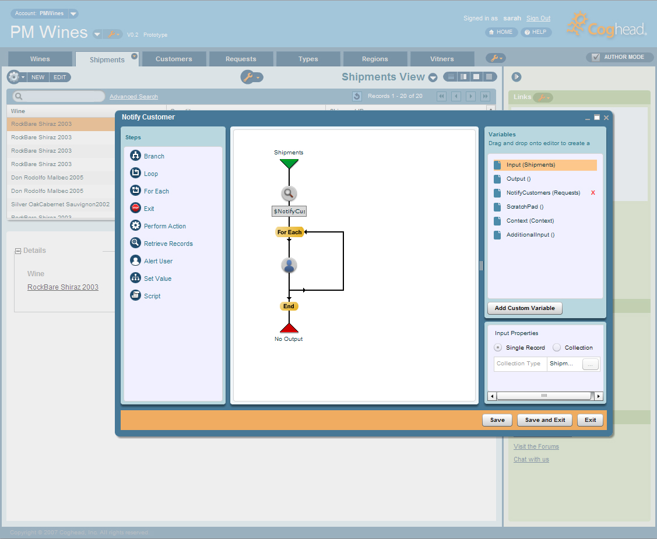Delete NotifyCustomers variable with red X
This screenshot has width=657, height=539.
[593, 193]
